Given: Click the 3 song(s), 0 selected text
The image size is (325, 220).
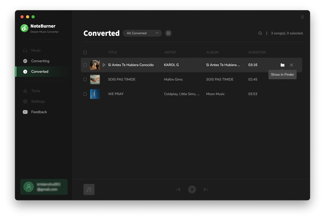Looking at the screenshot, I should click(x=287, y=33).
